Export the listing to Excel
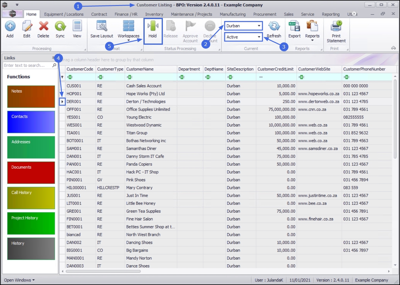This screenshot has width=400, height=285. (x=294, y=26)
